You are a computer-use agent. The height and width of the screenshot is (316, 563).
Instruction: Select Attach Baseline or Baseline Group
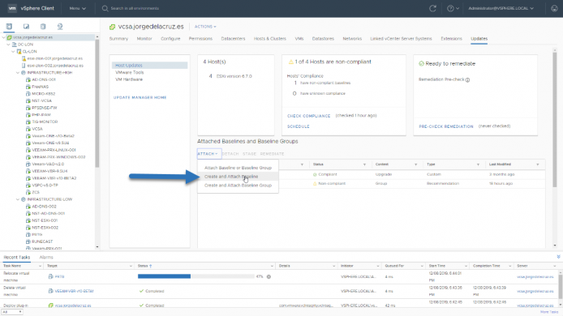pos(238,168)
